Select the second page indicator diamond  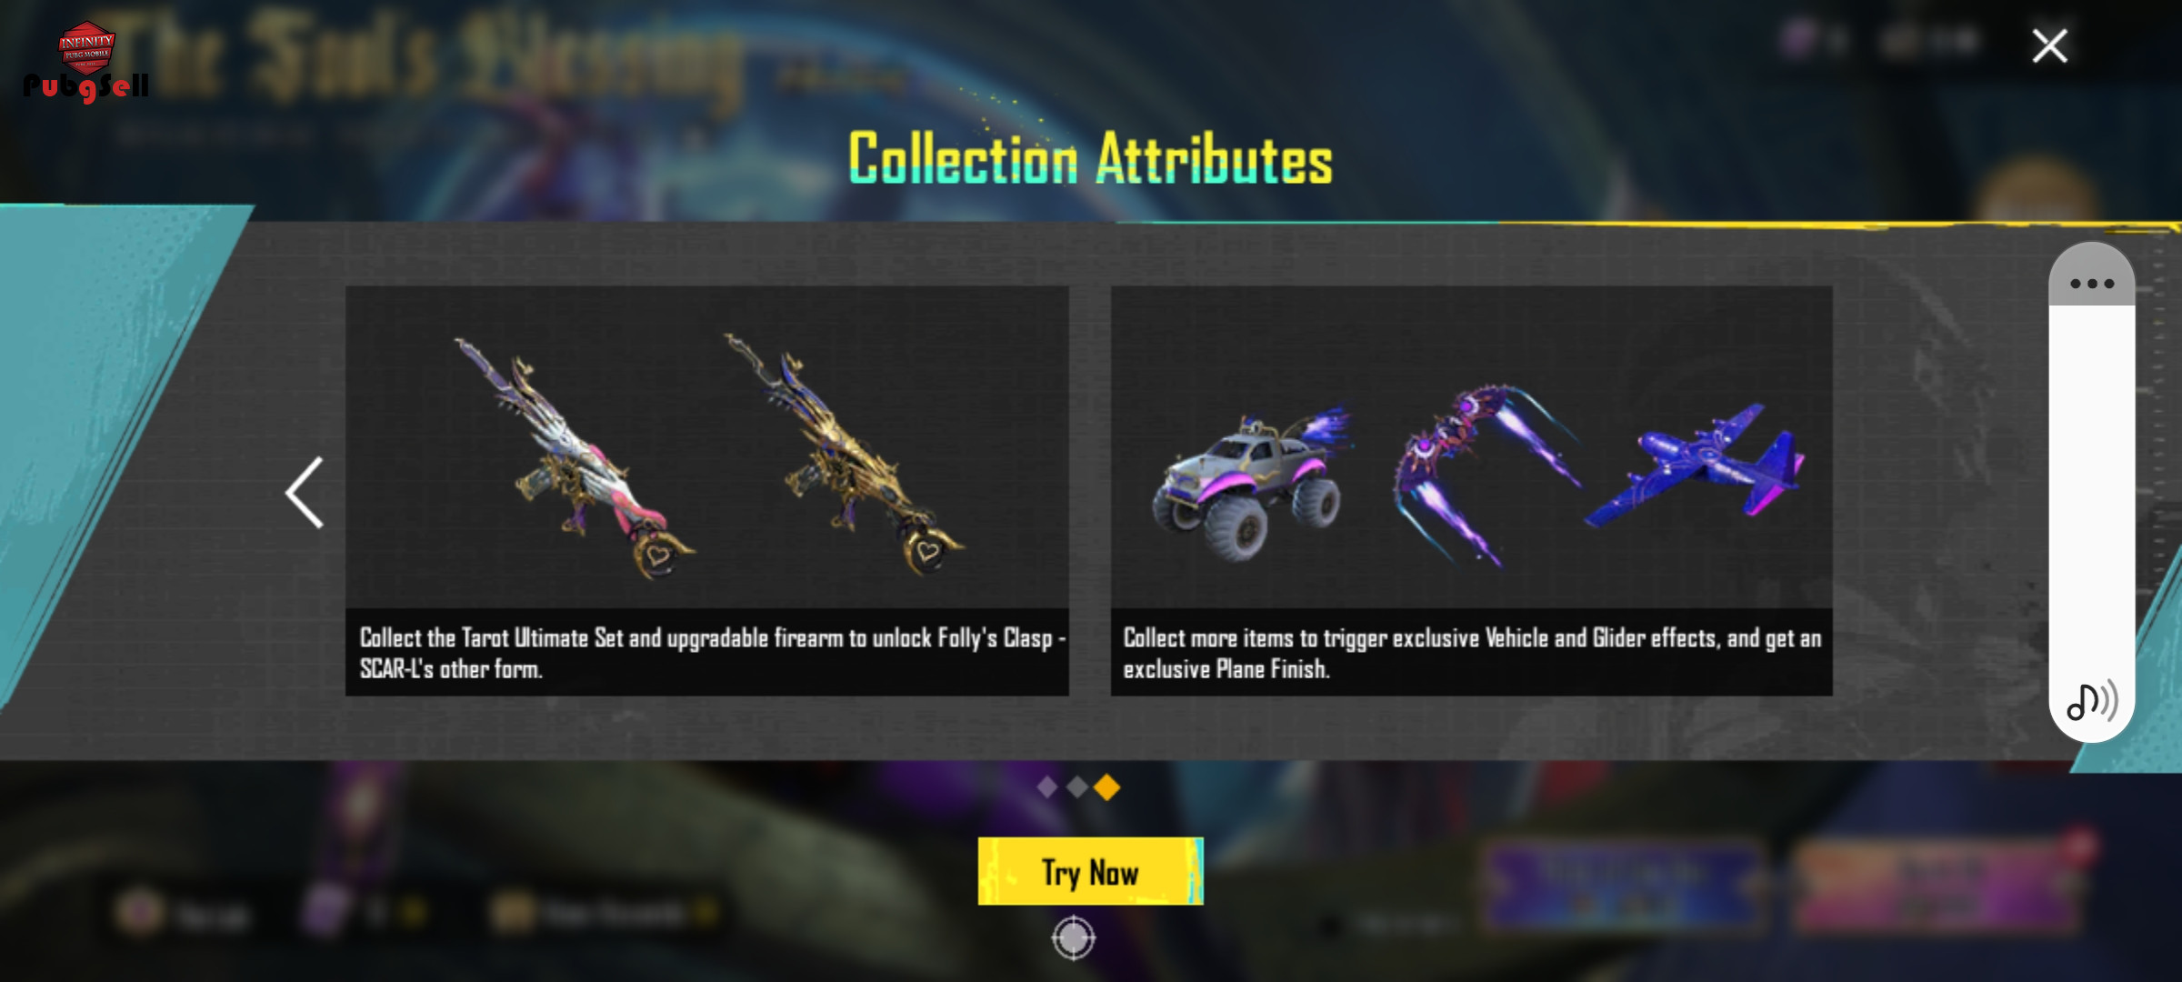(x=1076, y=787)
